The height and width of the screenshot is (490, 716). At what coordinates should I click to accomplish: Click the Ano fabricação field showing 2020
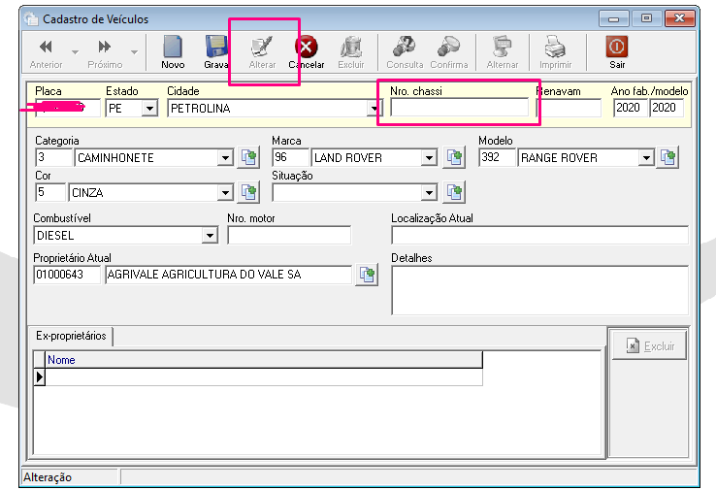click(631, 109)
